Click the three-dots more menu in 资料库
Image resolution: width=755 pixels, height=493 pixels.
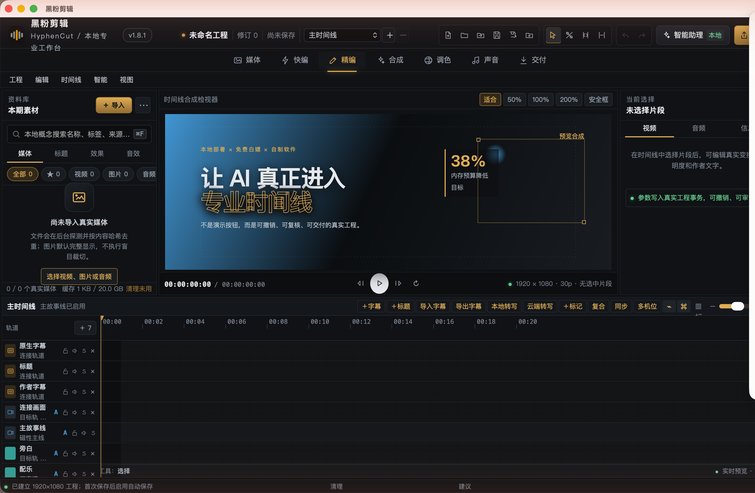point(143,105)
